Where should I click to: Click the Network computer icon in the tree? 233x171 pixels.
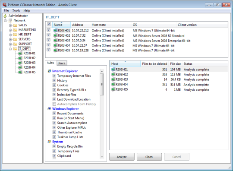10,20
